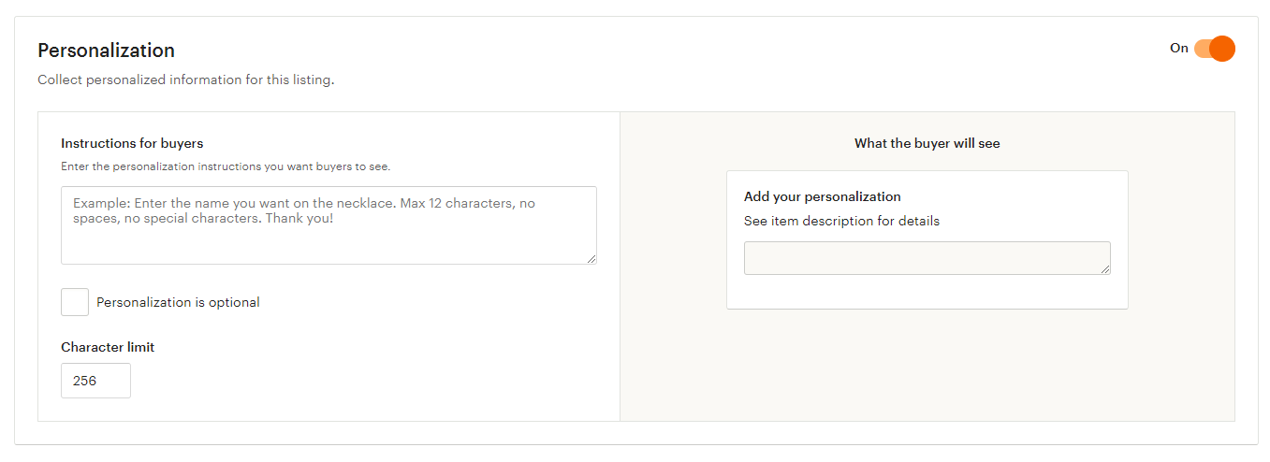Click the "Collect personalized information" description text

(186, 79)
